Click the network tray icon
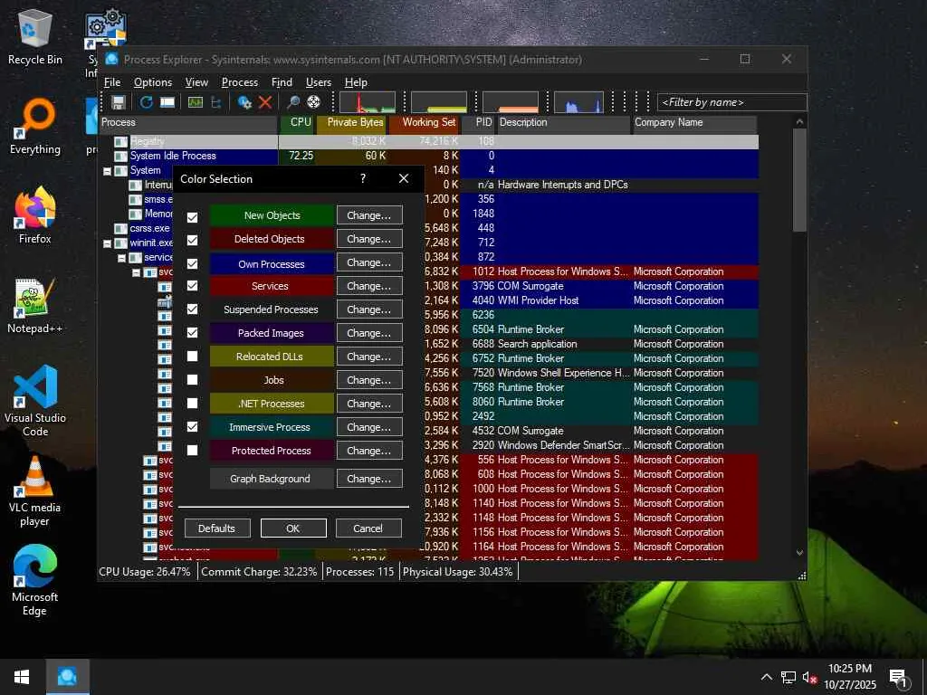 788,677
